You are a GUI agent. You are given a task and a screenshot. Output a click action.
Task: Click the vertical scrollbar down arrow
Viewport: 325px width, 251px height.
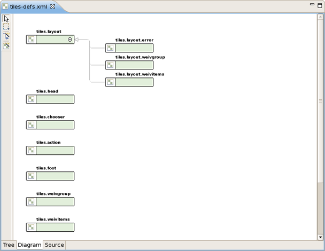[x=320, y=237]
